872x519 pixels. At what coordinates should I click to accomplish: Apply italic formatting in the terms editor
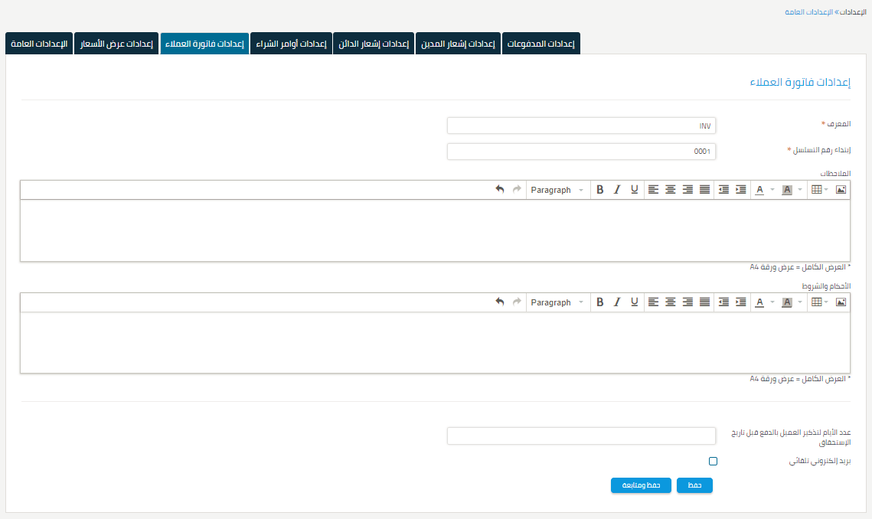click(x=617, y=302)
